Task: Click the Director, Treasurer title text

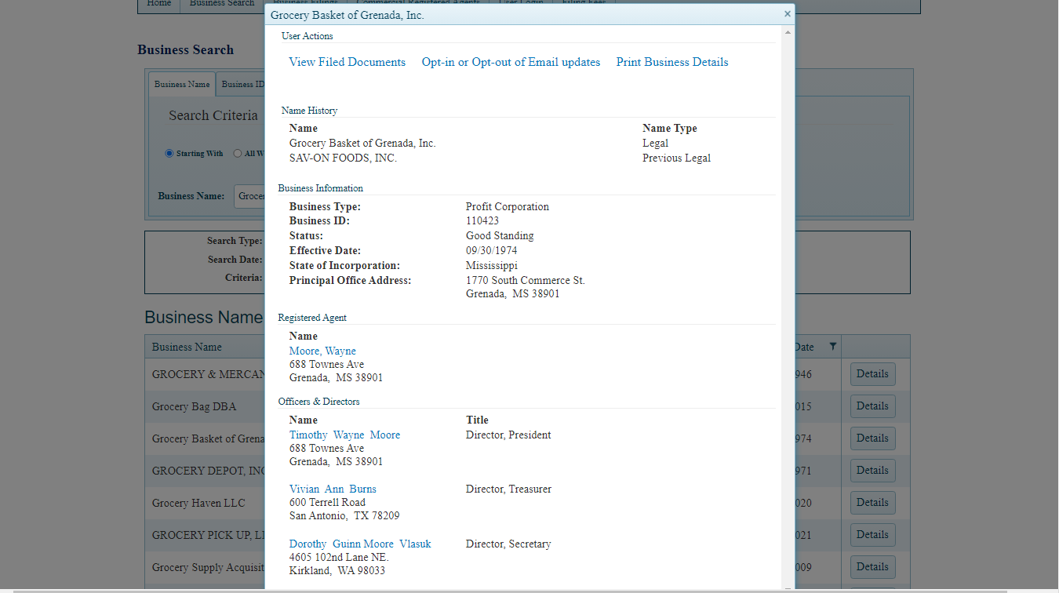Action: tap(508, 489)
